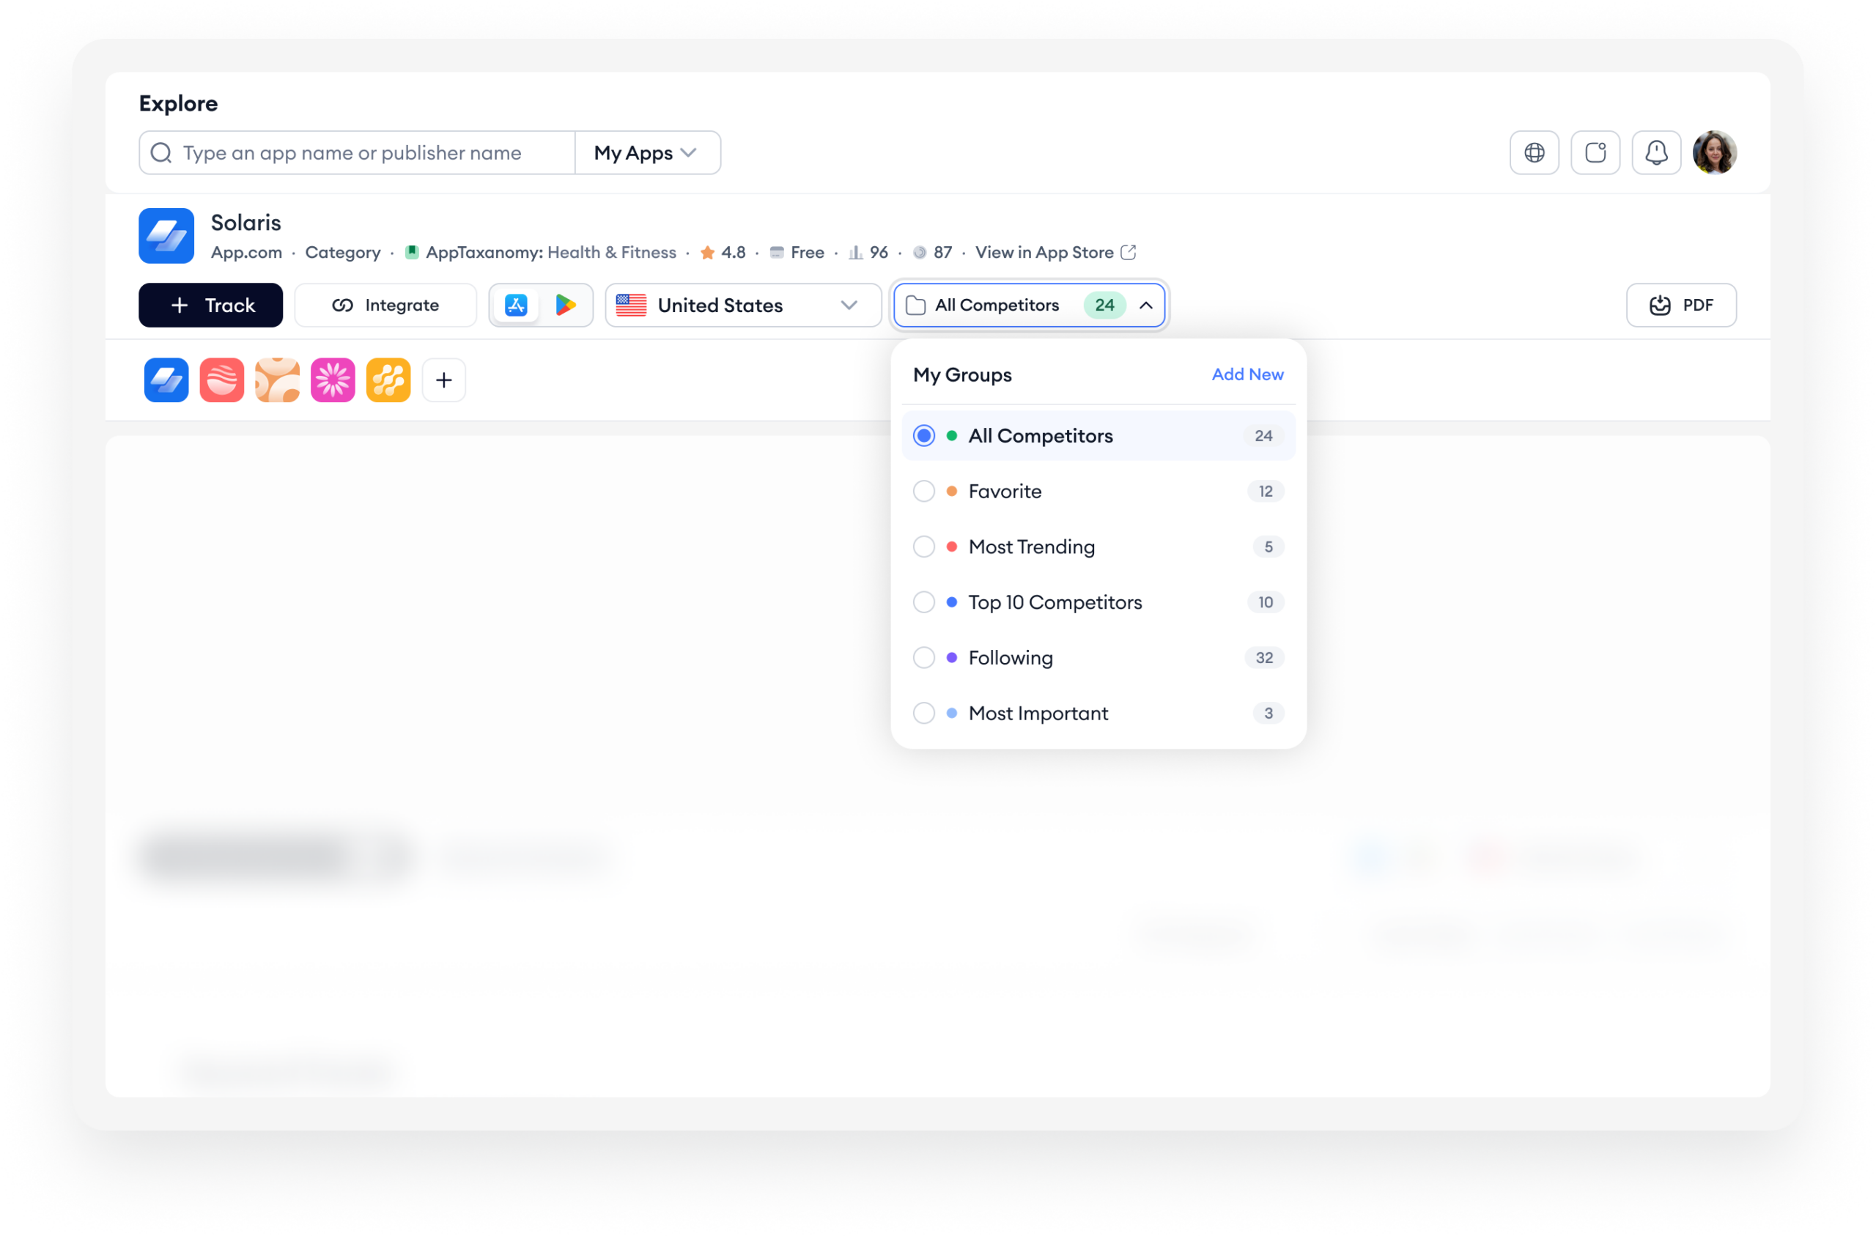Select the yellow dotted app icon
The height and width of the screenshot is (1236, 1876).
pos(388,380)
